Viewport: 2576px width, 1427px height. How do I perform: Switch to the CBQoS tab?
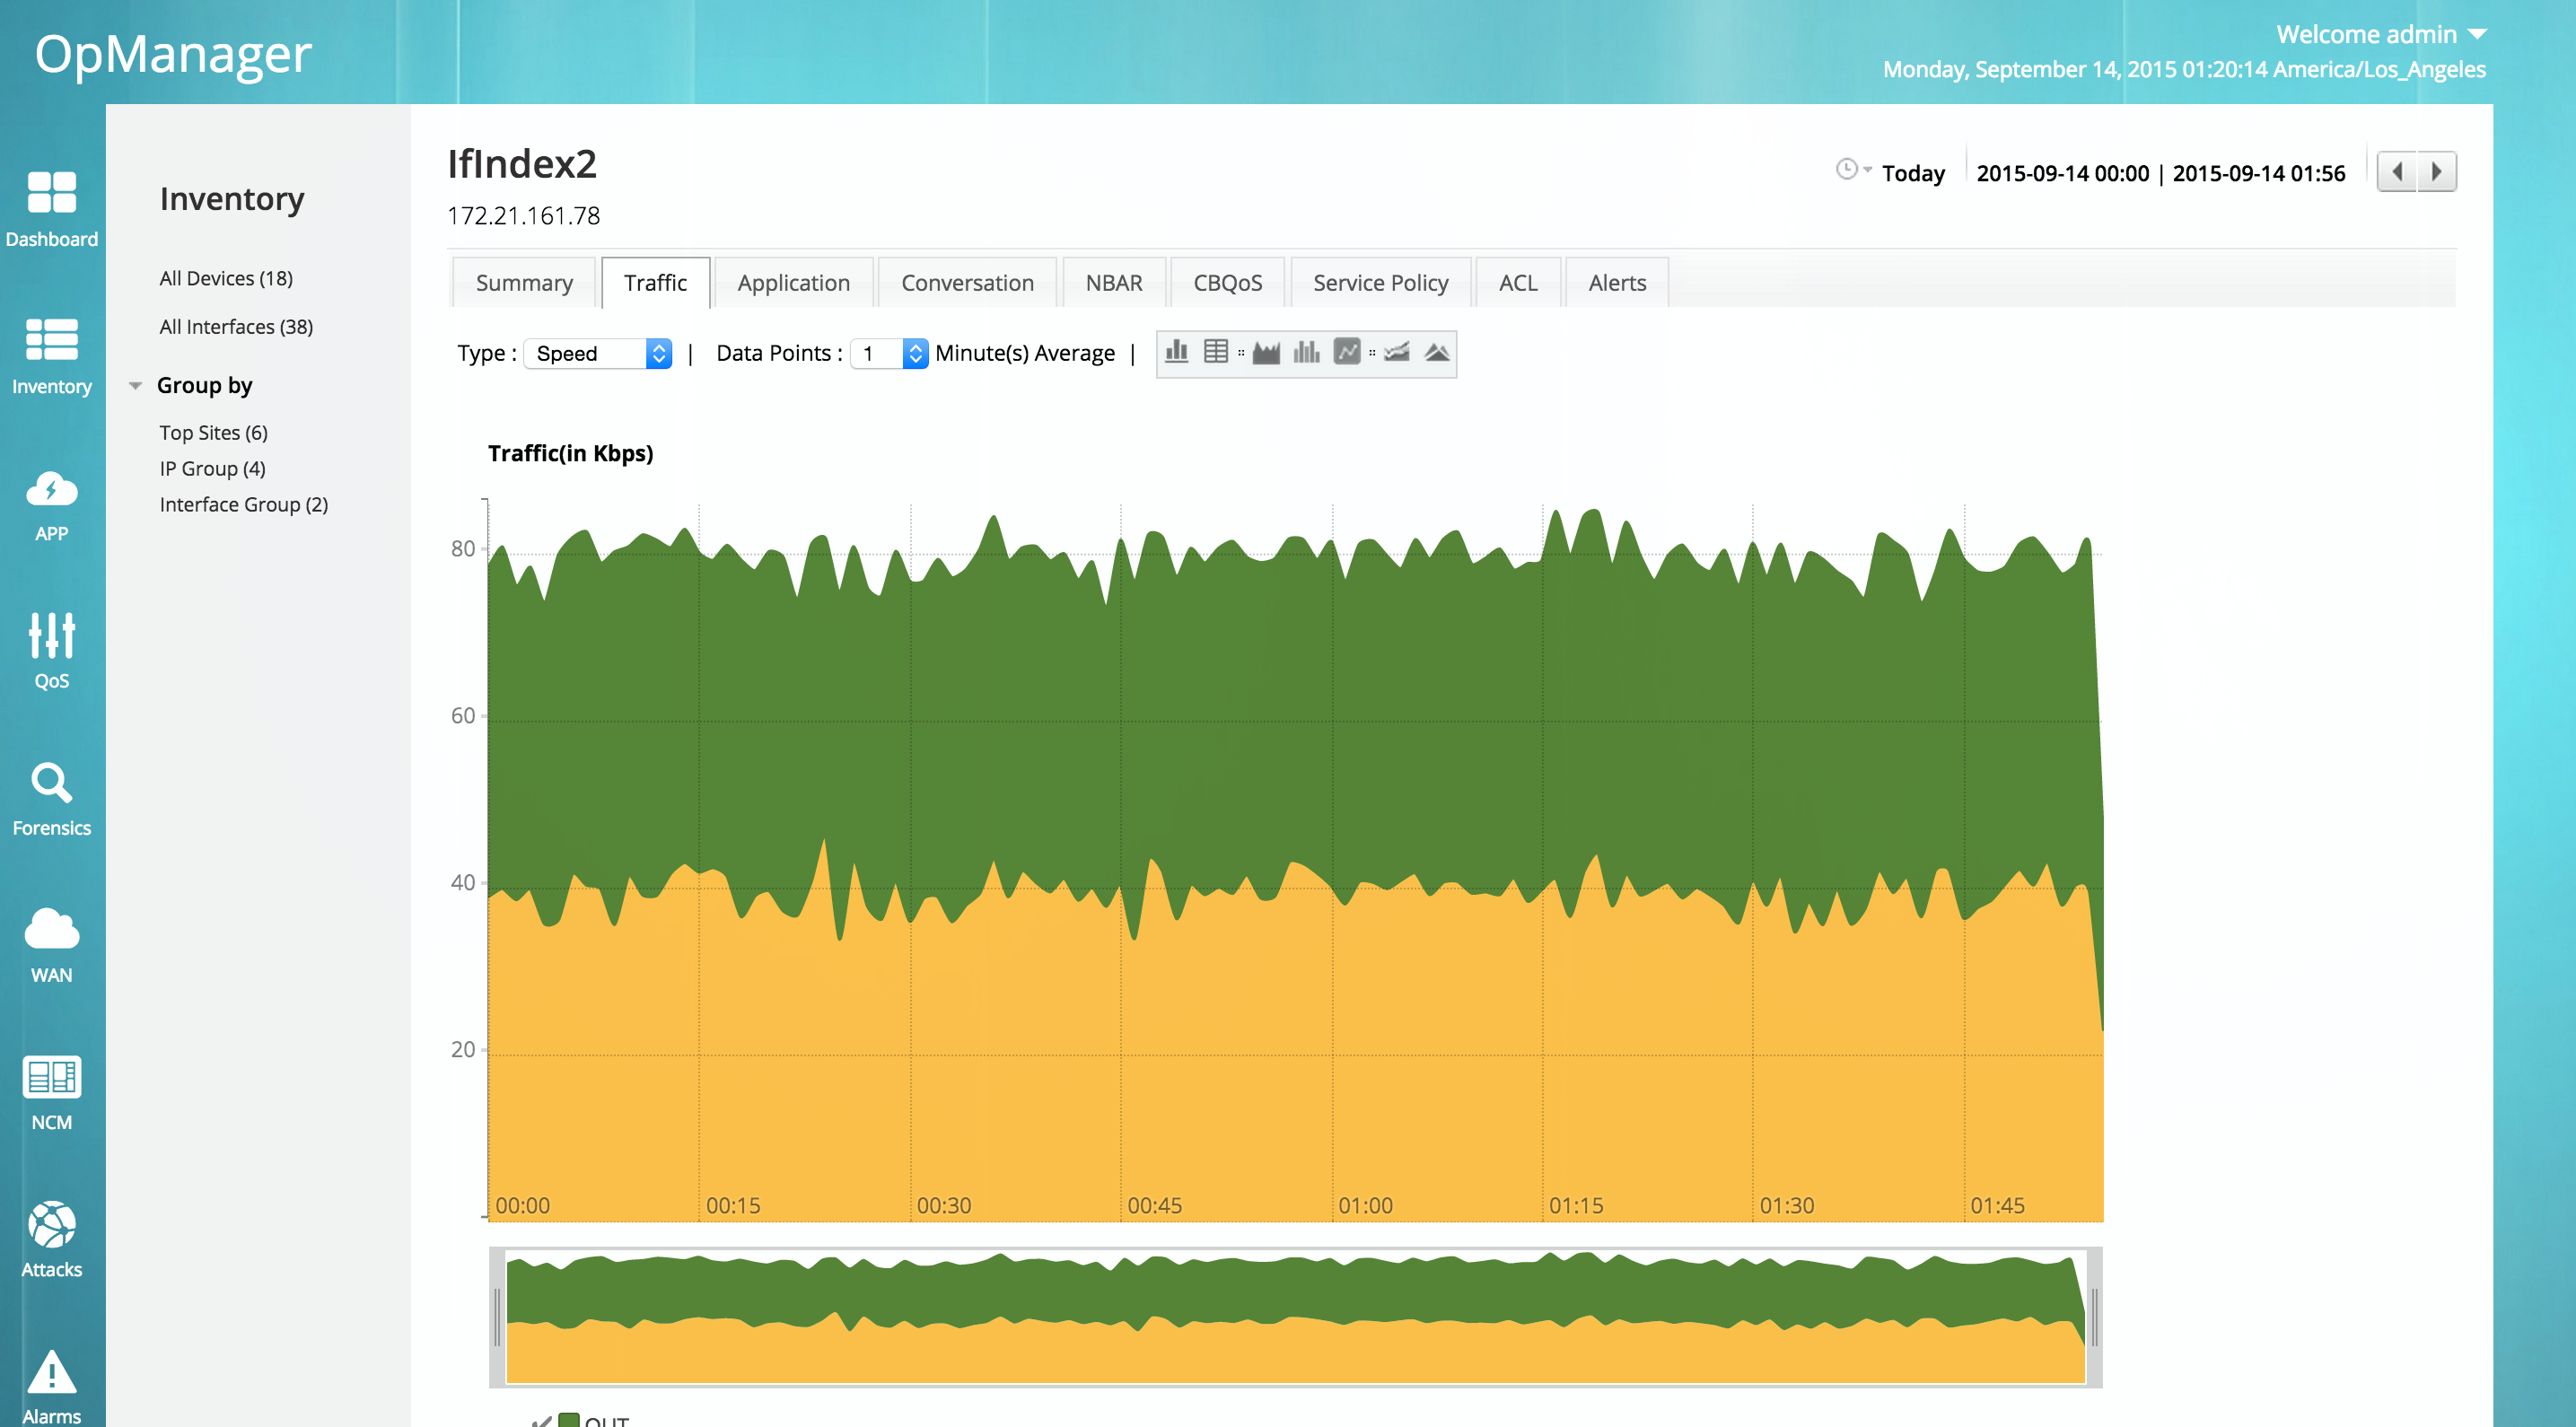(1227, 283)
